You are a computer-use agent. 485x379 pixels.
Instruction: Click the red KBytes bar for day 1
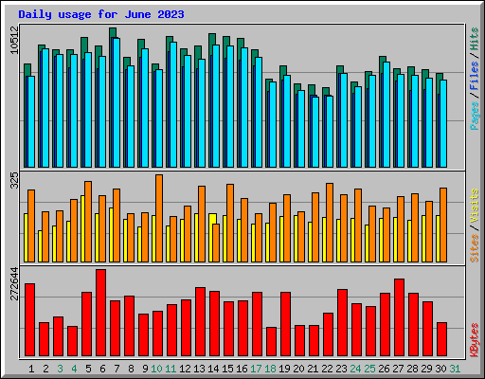(29, 319)
